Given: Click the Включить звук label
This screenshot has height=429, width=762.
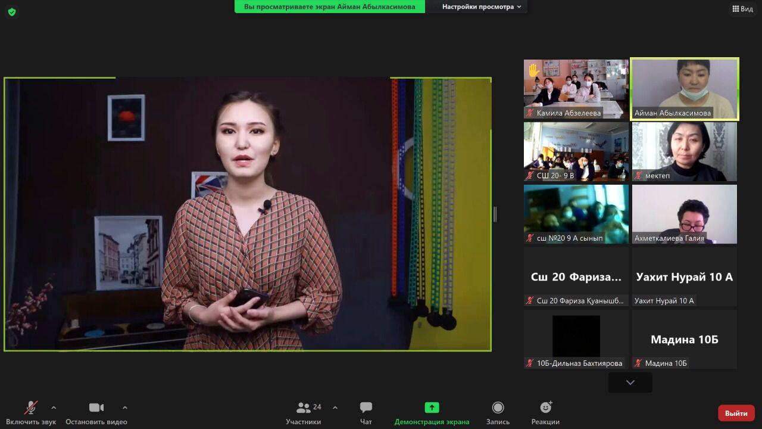Looking at the screenshot, I should [x=32, y=422].
